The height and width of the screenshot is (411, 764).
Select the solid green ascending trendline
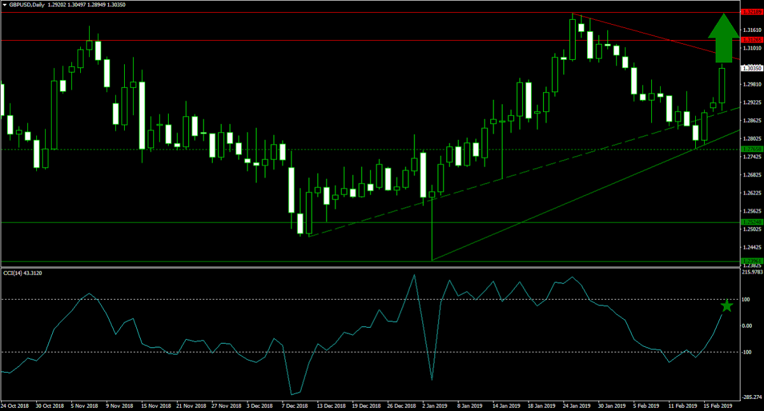573,197
